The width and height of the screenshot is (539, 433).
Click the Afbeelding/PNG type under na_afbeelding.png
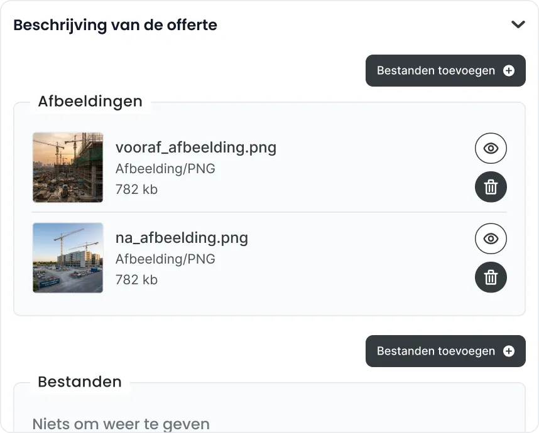[165, 259]
